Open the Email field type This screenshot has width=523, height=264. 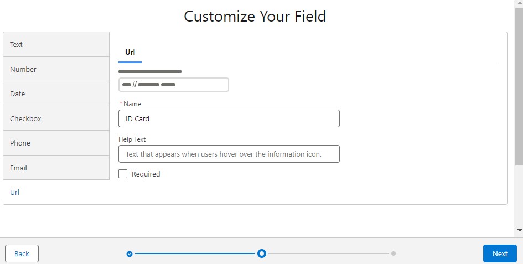tap(56, 168)
